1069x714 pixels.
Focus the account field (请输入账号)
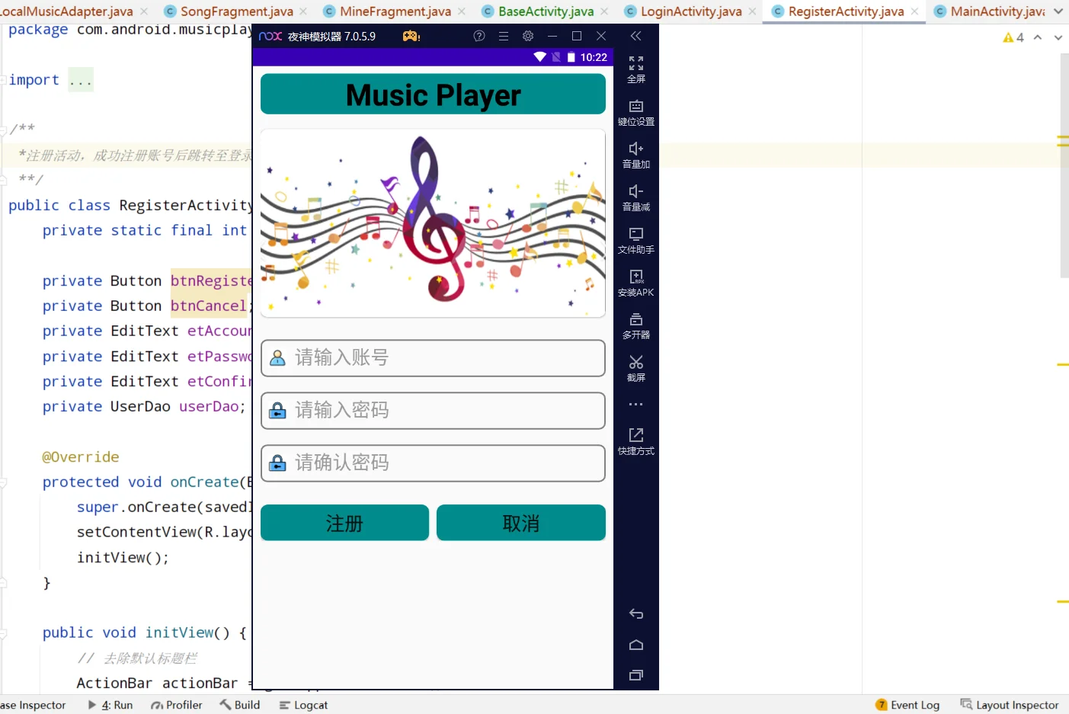(433, 358)
